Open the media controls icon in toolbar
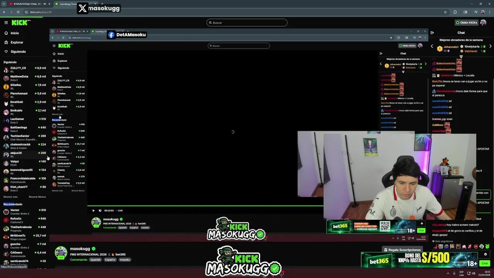 coord(475,12)
